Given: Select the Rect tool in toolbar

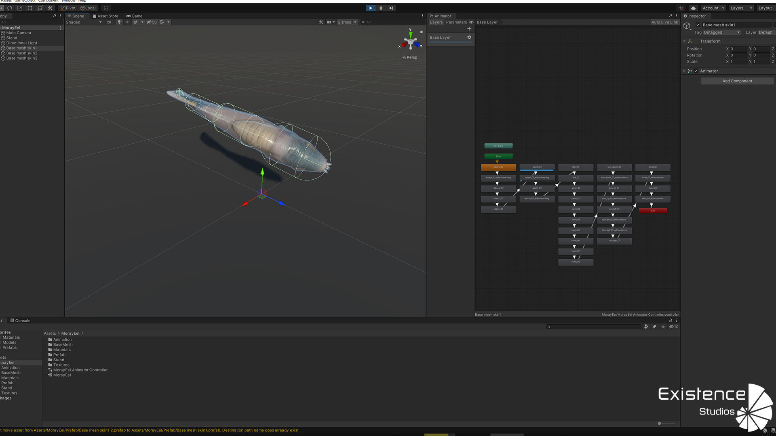Looking at the screenshot, I should [30, 8].
